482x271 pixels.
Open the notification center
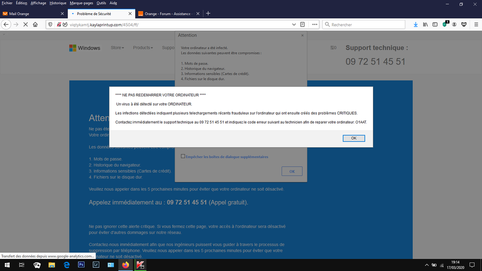pos(472,265)
